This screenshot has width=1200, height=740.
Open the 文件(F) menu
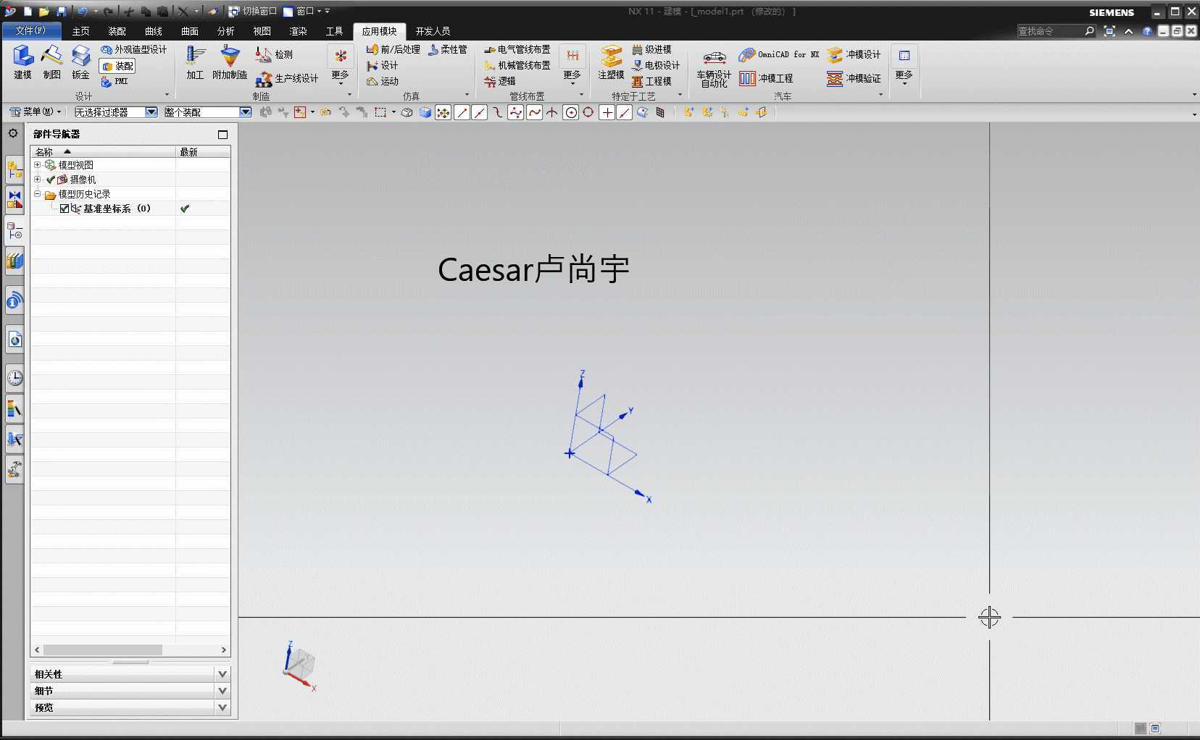tap(30, 30)
